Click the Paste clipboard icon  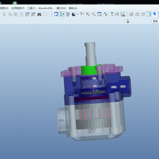pos(16,14)
